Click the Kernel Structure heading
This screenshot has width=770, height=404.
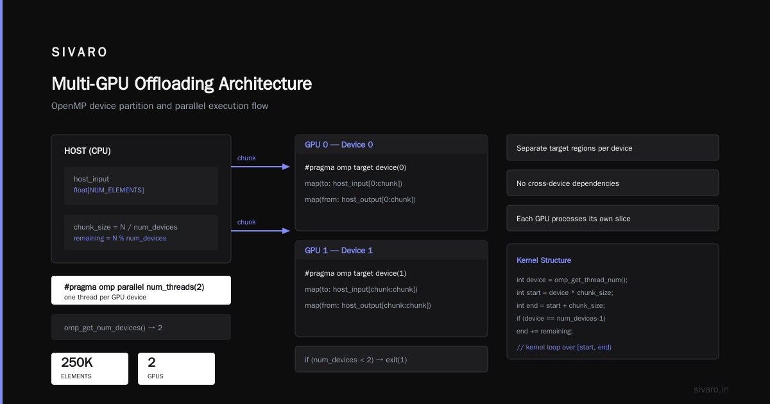pyautogui.click(x=543, y=260)
